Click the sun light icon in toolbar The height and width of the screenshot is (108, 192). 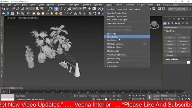tap(56, 13)
